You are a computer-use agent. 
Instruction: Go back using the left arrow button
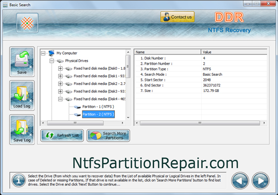(240, 181)
